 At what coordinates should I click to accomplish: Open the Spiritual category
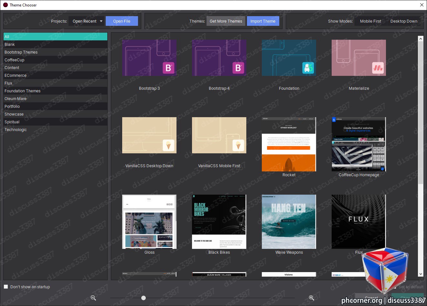55,122
